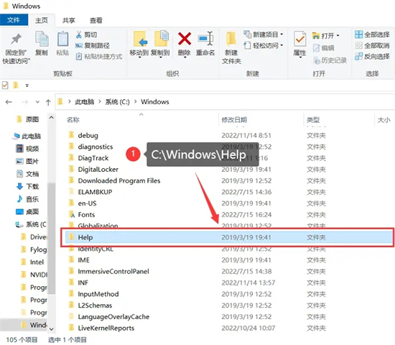Image resolution: width=395 pixels, height=345 pixels.
Task: Open the 轻松访问 dropdown
Action: click(264, 45)
